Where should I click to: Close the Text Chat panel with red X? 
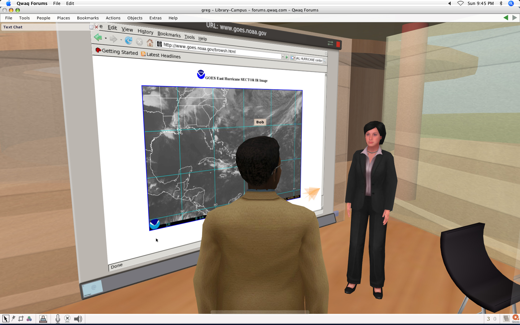pos(96,27)
